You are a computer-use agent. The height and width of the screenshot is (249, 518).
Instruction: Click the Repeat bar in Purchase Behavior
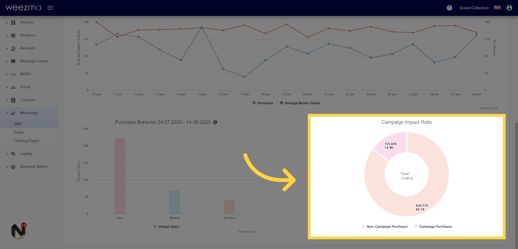(175, 202)
